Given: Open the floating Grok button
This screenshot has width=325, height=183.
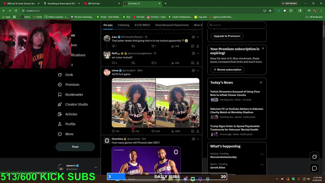Looking at the screenshot, I should click(x=314, y=157).
